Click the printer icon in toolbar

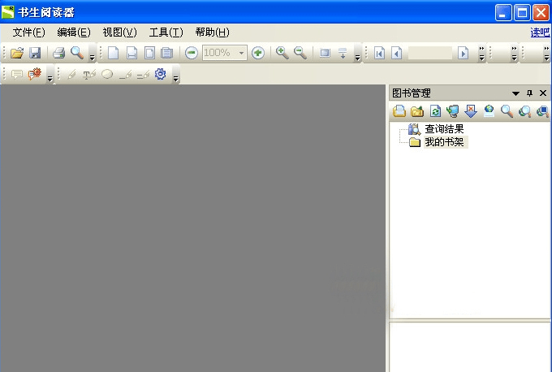pyautogui.click(x=58, y=53)
